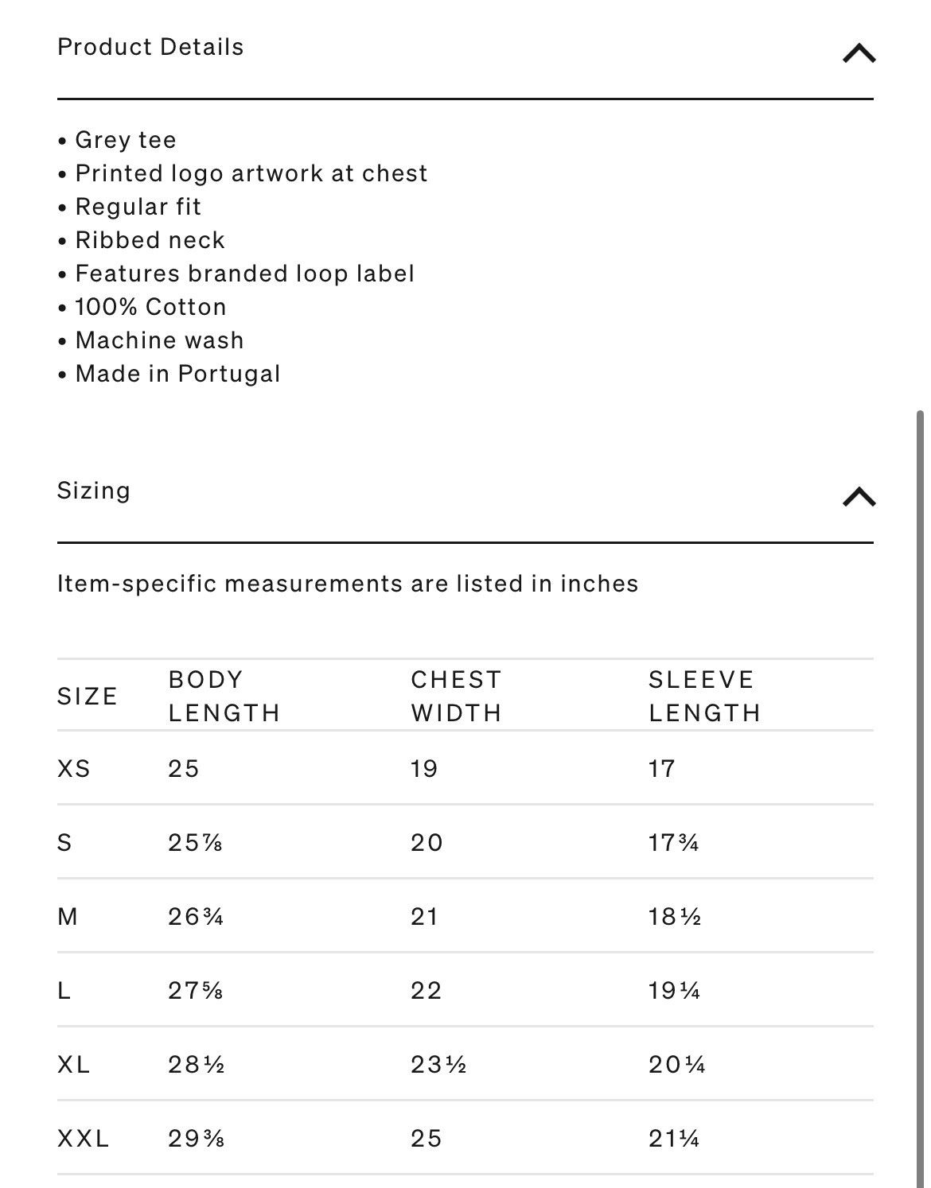Collapse the Product Details section chevron
931x1188 pixels.
pos(859,53)
